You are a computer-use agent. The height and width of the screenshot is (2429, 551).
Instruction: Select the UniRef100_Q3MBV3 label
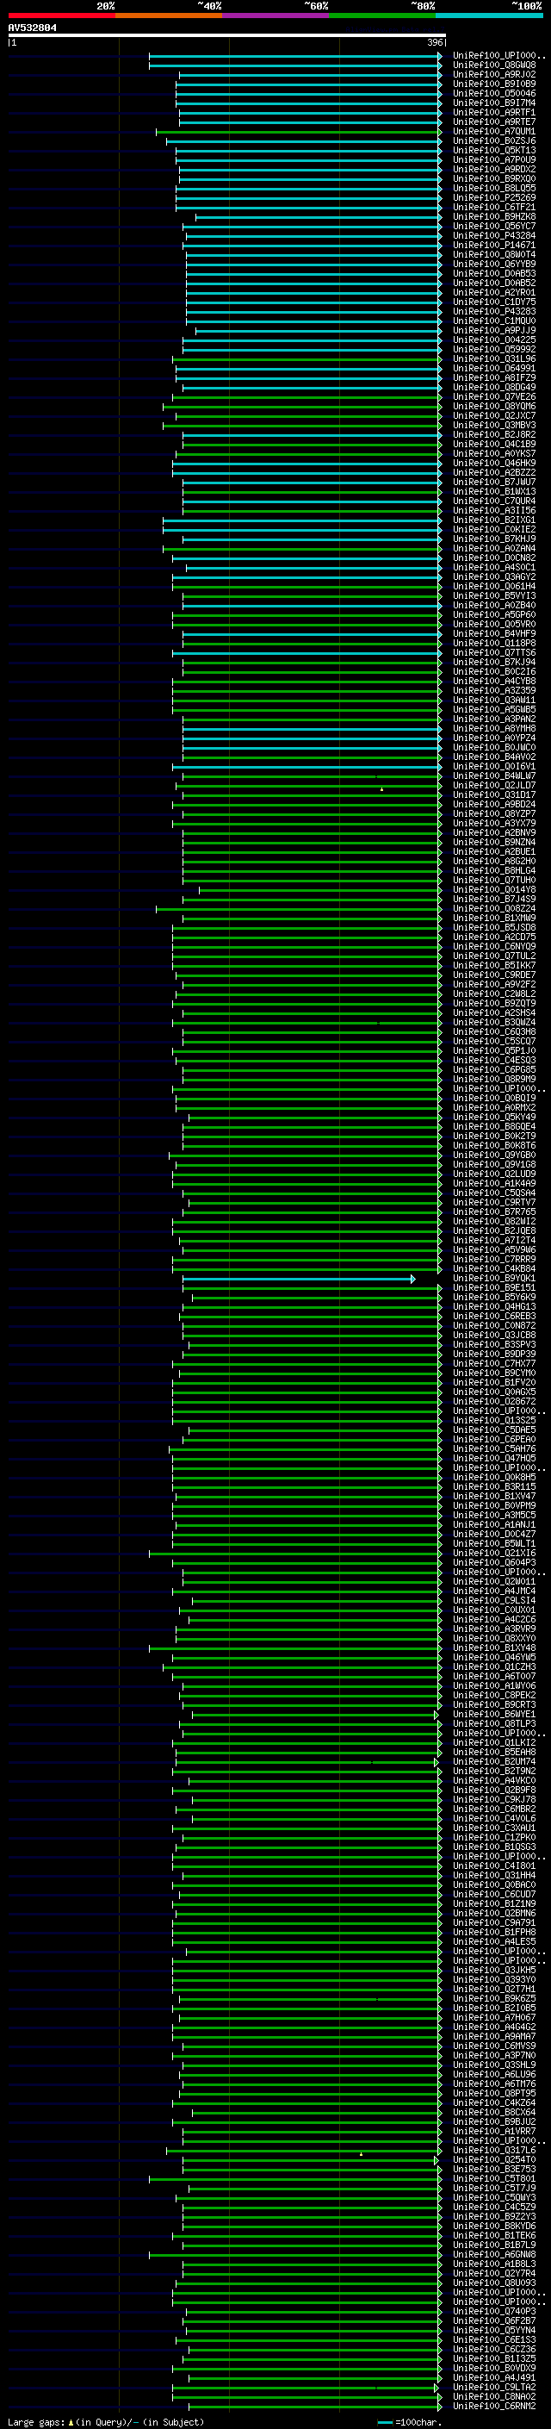493,427
